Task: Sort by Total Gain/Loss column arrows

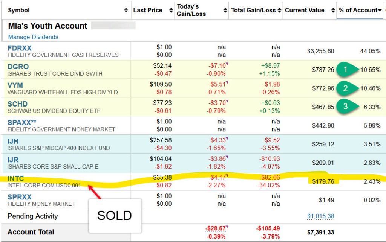Action: [x=279, y=11]
